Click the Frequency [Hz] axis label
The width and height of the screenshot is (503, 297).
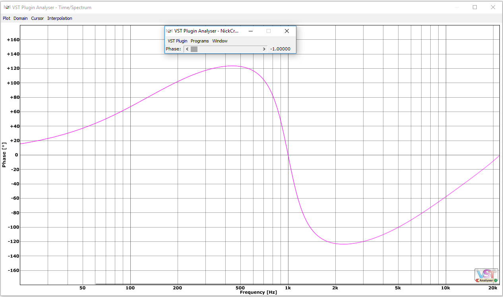coord(258,292)
